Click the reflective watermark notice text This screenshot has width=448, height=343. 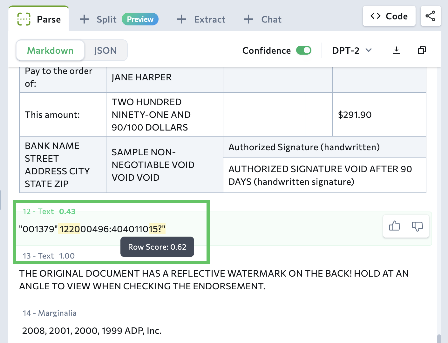click(214, 280)
